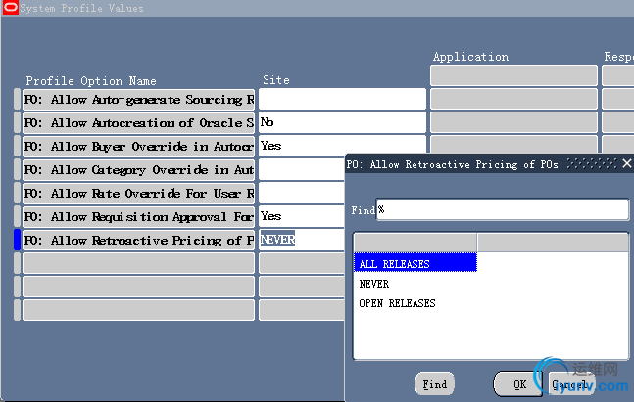Click blue record indicator for Retroactive Pricing row

coord(17,240)
